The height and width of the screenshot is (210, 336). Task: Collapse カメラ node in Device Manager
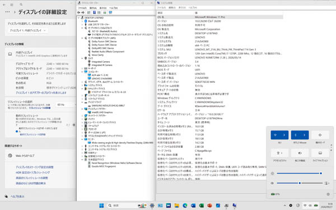tap(82, 58)
